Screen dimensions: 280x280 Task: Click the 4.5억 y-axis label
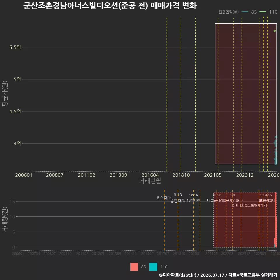15,111
